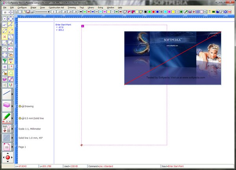Open the Configure menu
Image resolution: width=236 pixels, height=170 pixels.
pos(22,7)
